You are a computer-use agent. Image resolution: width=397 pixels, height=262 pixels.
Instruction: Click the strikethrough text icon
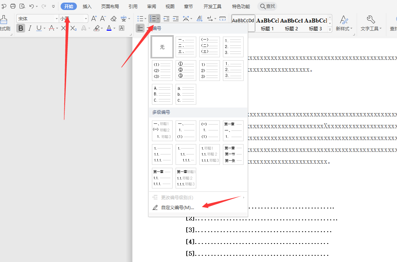51,28
